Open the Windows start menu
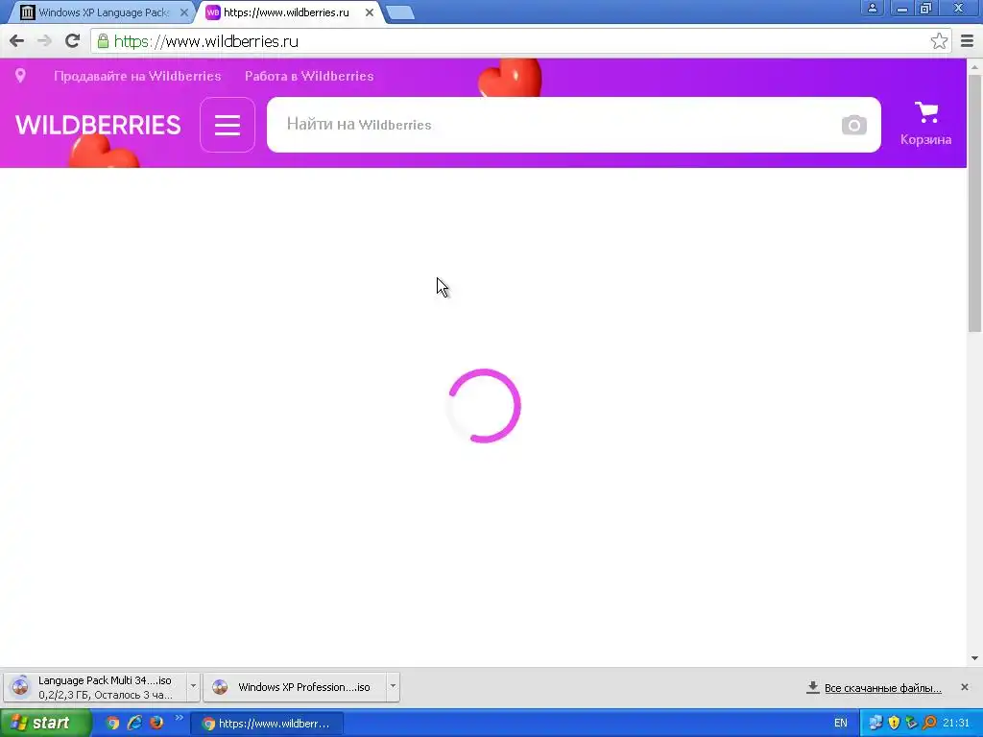983x737 pixels. [45, 723]
